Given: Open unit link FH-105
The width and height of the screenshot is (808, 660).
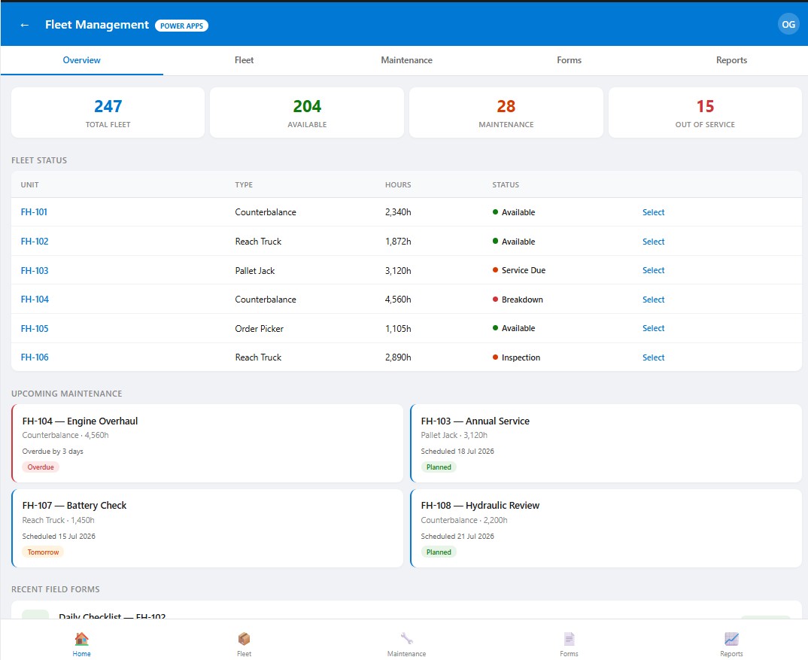Looking at the screenshot, I should (x=35, y=328).
